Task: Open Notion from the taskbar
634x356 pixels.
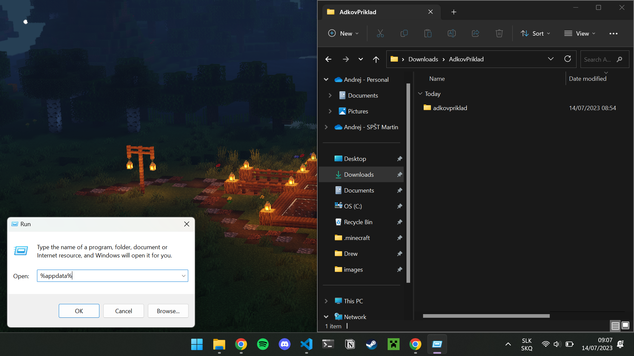Action: 350,344
